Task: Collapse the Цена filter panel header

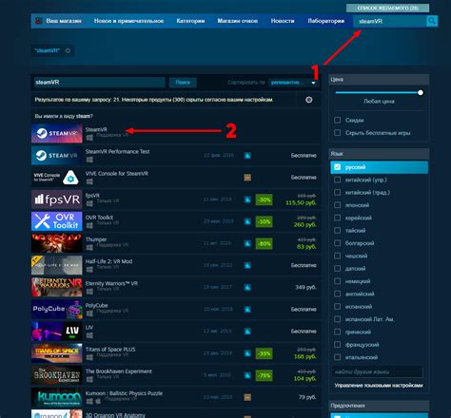Action: point(379,80)
